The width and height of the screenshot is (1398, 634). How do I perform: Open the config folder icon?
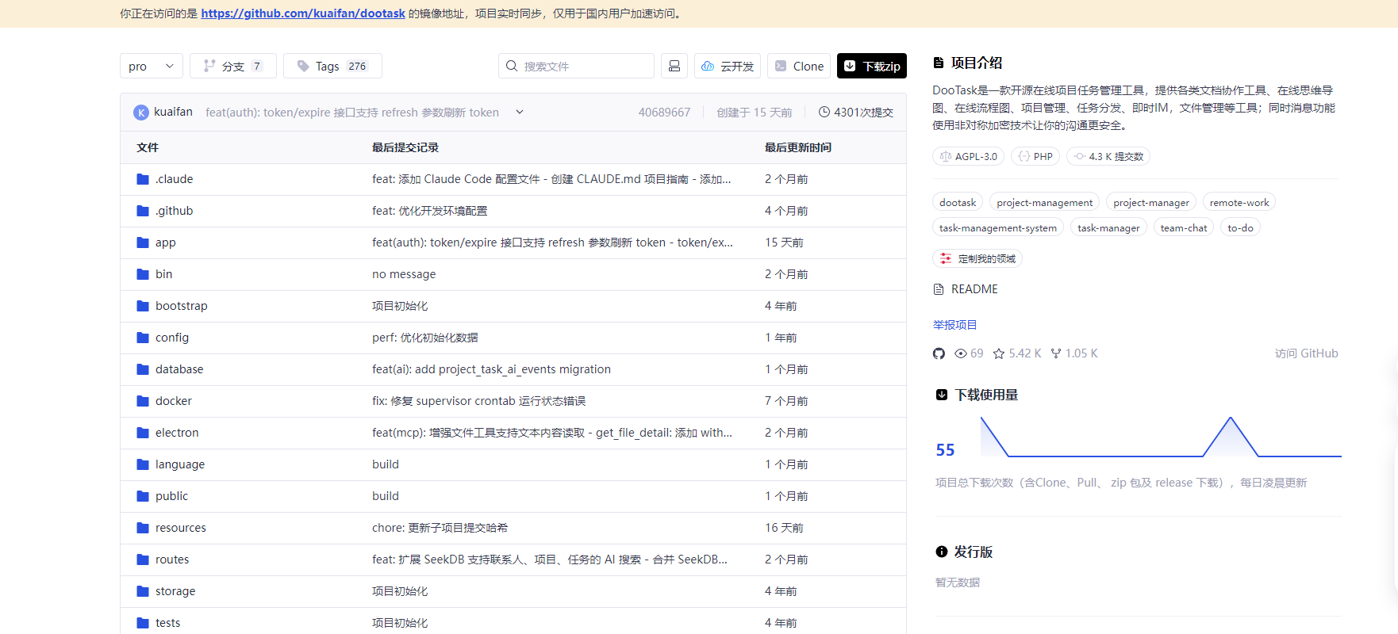point(143,338)
